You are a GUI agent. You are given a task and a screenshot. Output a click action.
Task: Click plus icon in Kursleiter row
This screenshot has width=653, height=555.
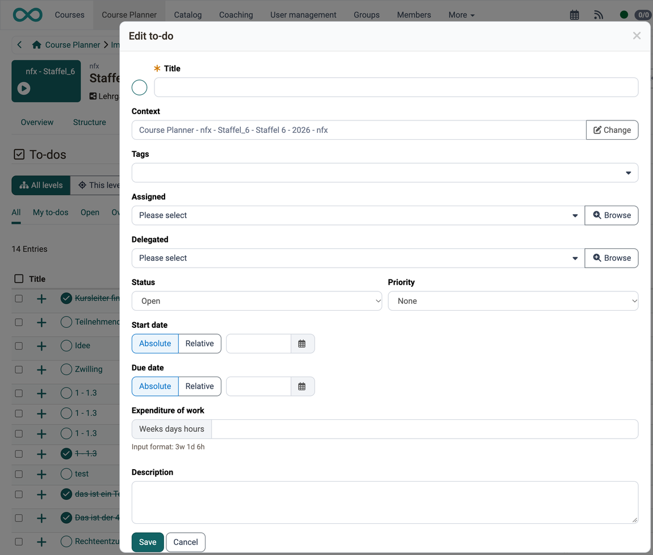point(41,299)
